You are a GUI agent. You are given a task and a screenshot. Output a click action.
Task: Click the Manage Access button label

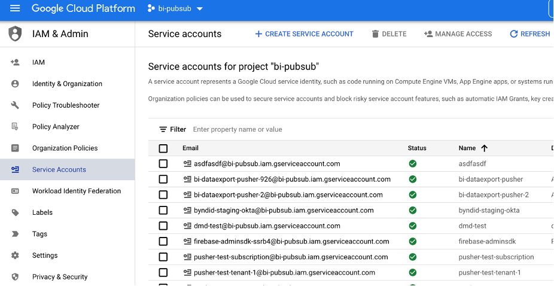pos(464,34)
